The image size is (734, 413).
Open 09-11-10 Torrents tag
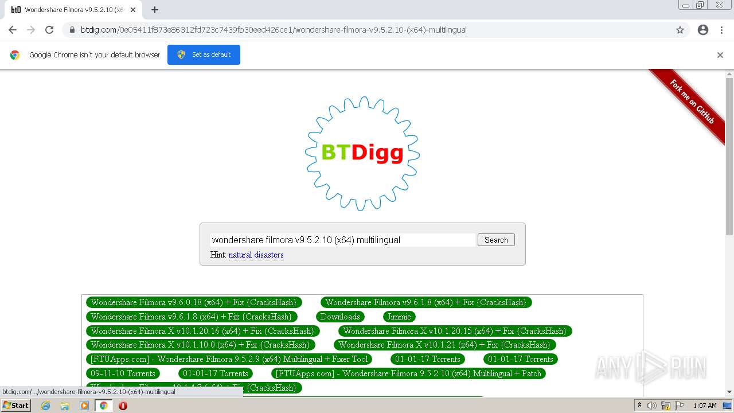pos(123,373)
